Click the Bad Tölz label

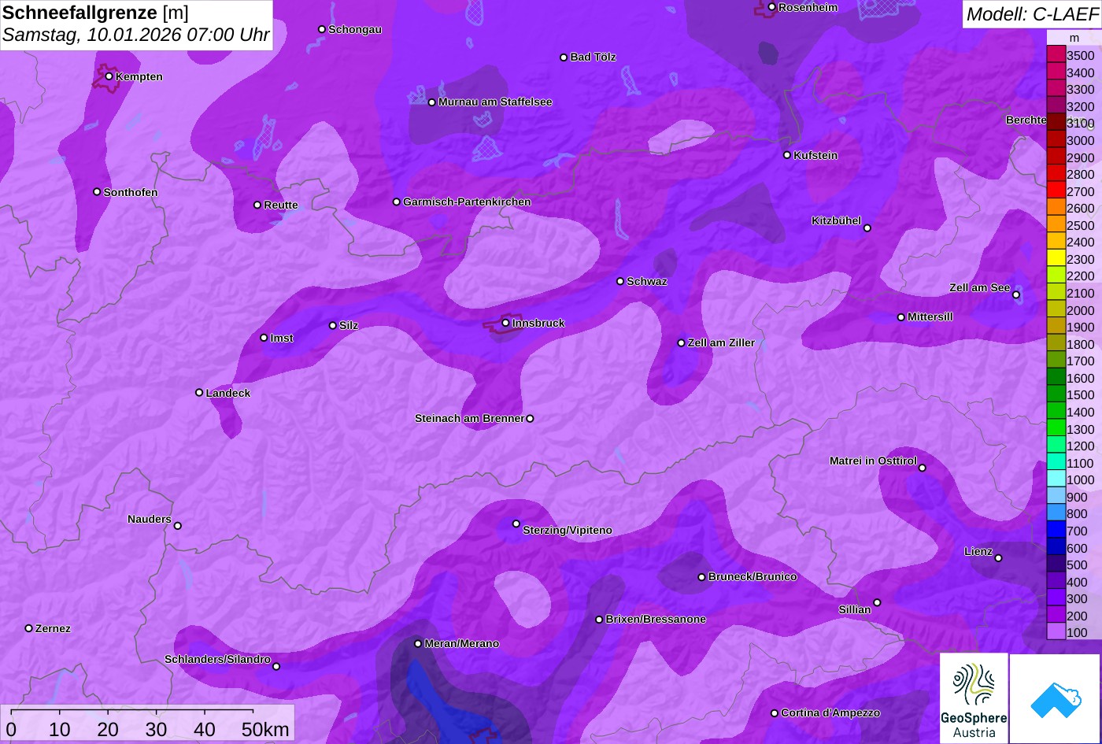click(593, 57)
